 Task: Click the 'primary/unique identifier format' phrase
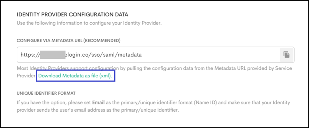click(x=148, y=103)
